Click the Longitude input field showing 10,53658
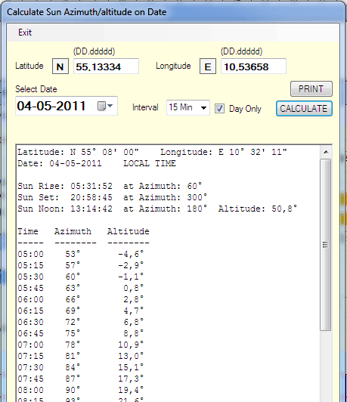Viewport: 347px width, 402px height. click(253, 66)
